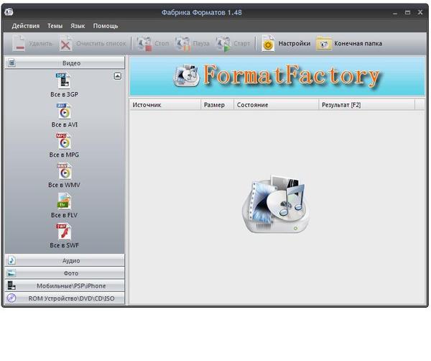Click the Старт toolbar icon
This screenshot has width=431, height=361.
pos(223,43)
